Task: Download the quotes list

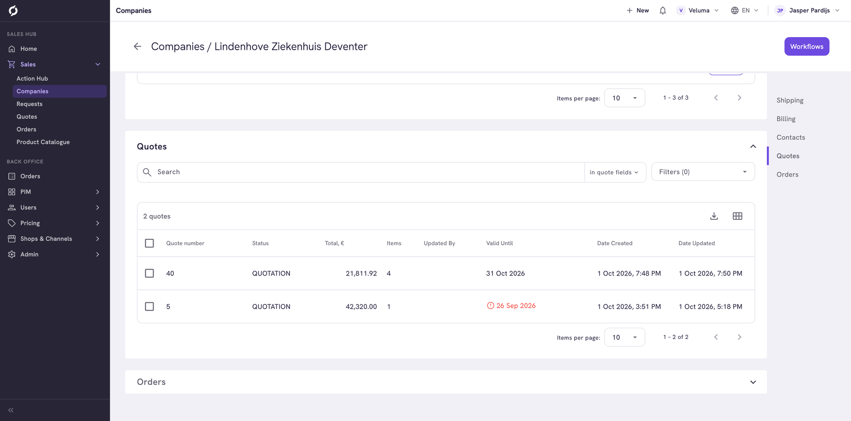Action: click(714, 216)
